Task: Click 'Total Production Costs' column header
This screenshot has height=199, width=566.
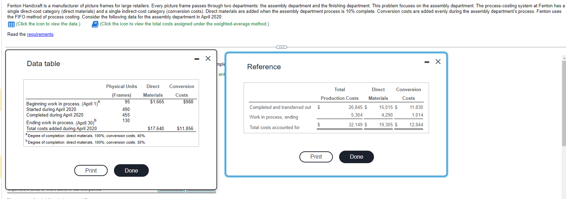Action: (x=339, y=94)
